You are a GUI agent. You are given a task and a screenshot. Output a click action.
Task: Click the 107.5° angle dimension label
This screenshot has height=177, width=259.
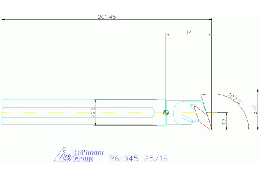tap(235, 99)
